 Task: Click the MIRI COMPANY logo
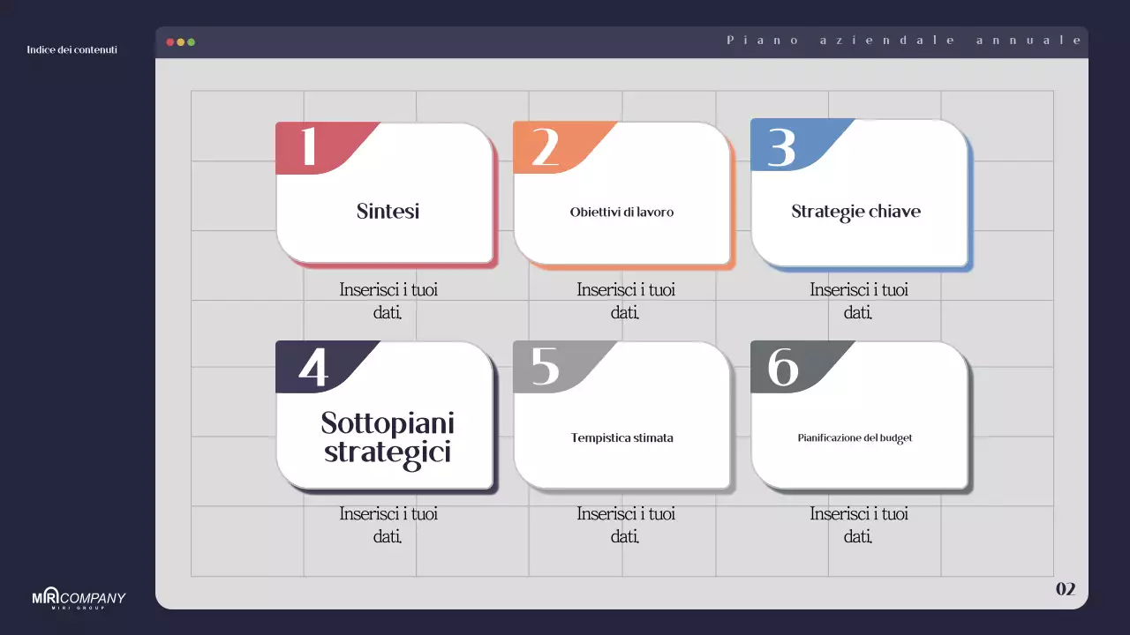[x=78, y=598]
